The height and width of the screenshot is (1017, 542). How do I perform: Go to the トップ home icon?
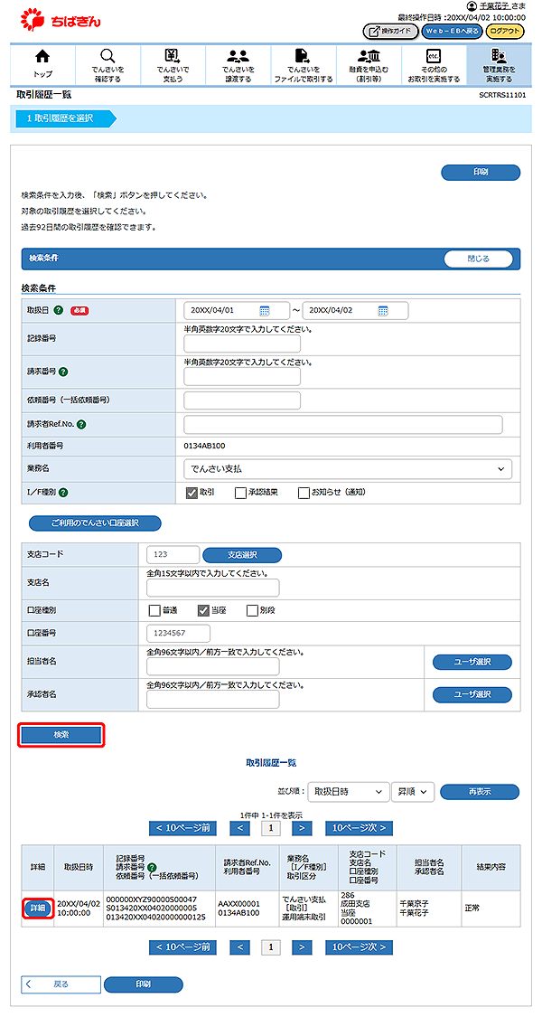tap(42, 66)
